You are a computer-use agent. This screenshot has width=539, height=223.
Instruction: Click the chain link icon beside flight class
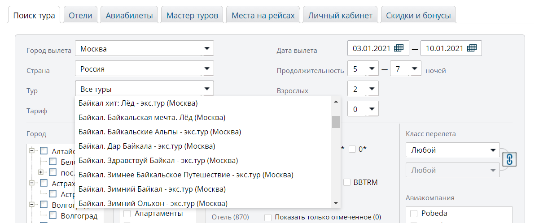[x=509, y=159]
